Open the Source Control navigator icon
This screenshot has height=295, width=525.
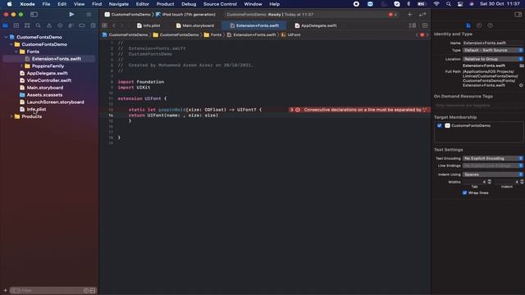tap(16, 25)
